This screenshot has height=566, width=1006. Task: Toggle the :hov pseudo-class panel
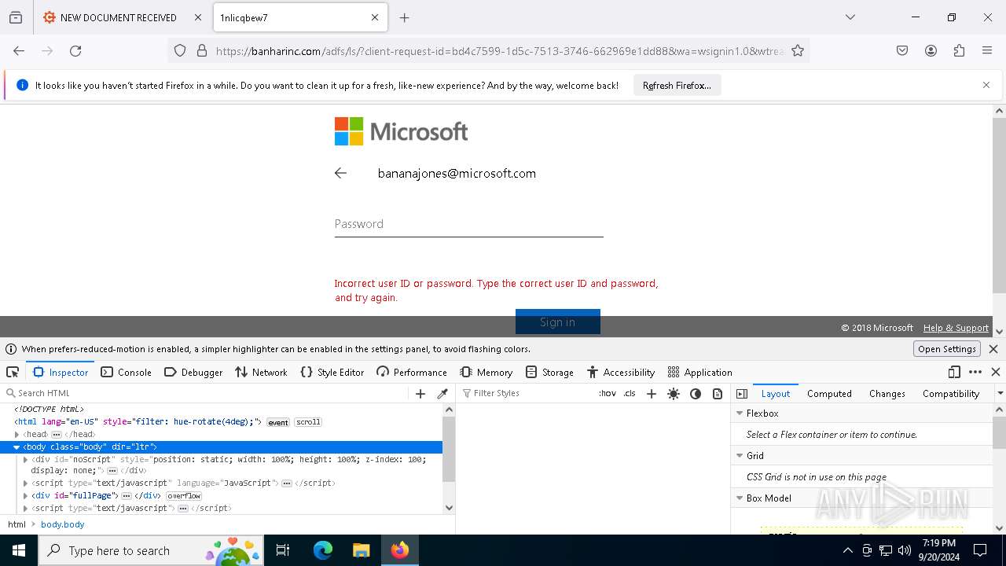608,393
